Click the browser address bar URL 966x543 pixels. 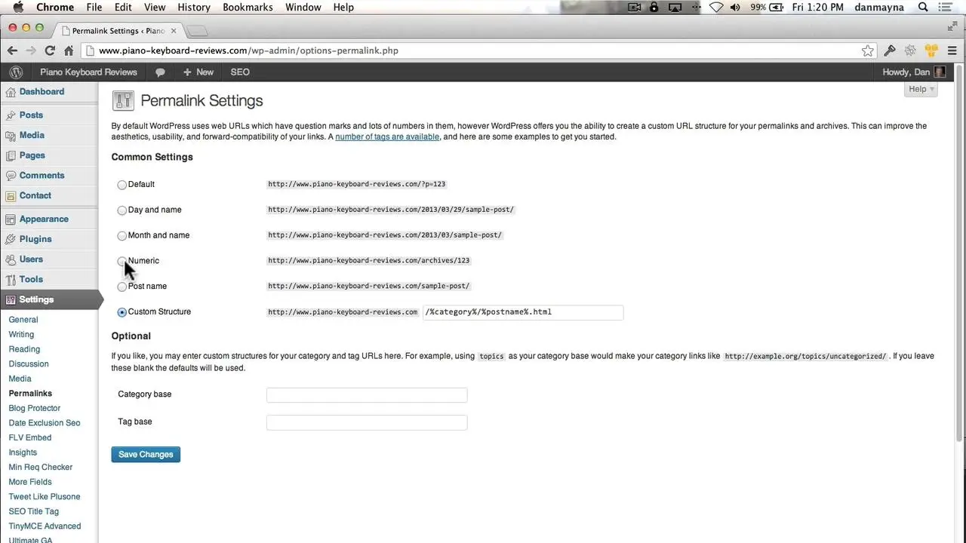pos(248,51)
